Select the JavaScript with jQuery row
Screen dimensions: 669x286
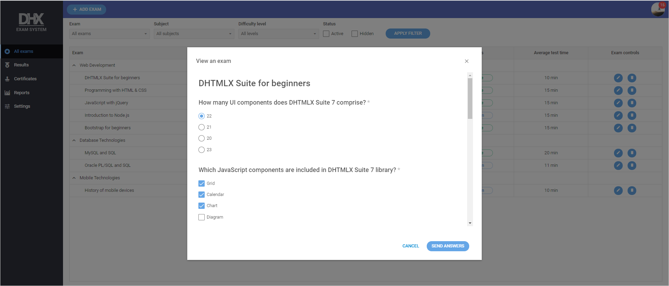point(128,103)
